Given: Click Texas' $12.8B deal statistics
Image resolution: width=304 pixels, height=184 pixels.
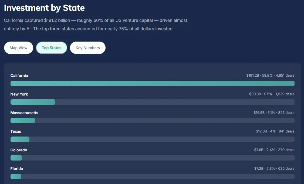Looking at the screenshot, I should (275, 131).
